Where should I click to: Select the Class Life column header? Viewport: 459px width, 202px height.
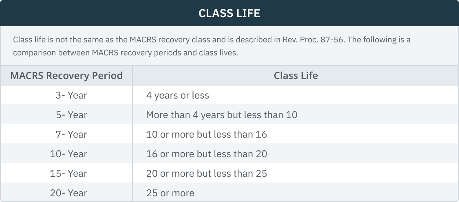[x=296, y=76]
